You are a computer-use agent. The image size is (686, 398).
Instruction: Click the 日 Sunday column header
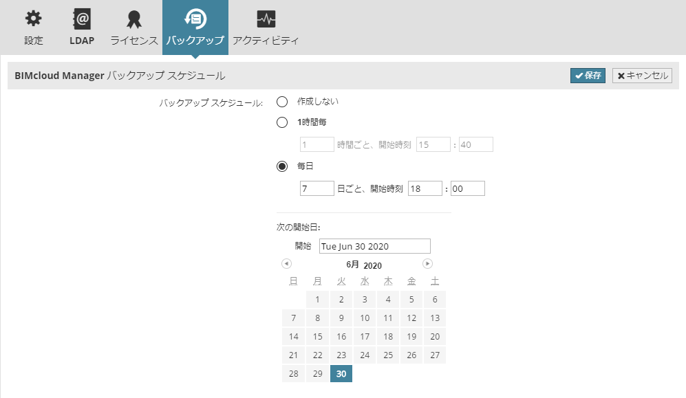click(x=294, y=281)
